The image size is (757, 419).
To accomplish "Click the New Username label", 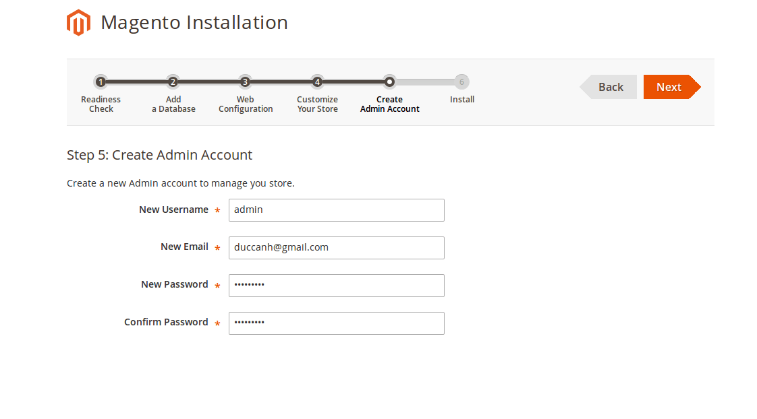I will [174, 209].
